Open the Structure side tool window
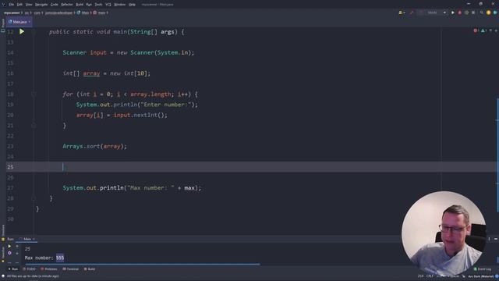 [x=3, y=232]
